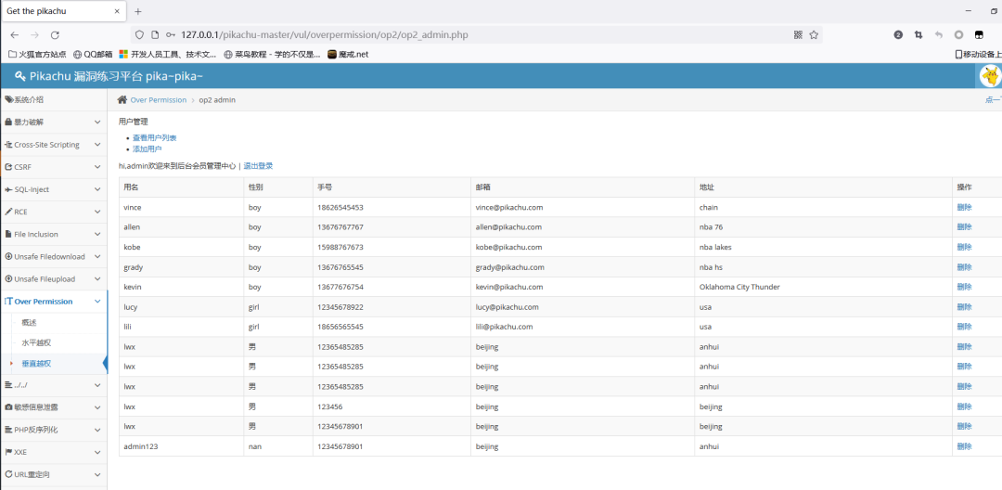Expand SQL-Inject sidebar menu
Image resolution: width=1002 pixels, height=490 pixels.
pyautogui.click(x=54, y=189)
